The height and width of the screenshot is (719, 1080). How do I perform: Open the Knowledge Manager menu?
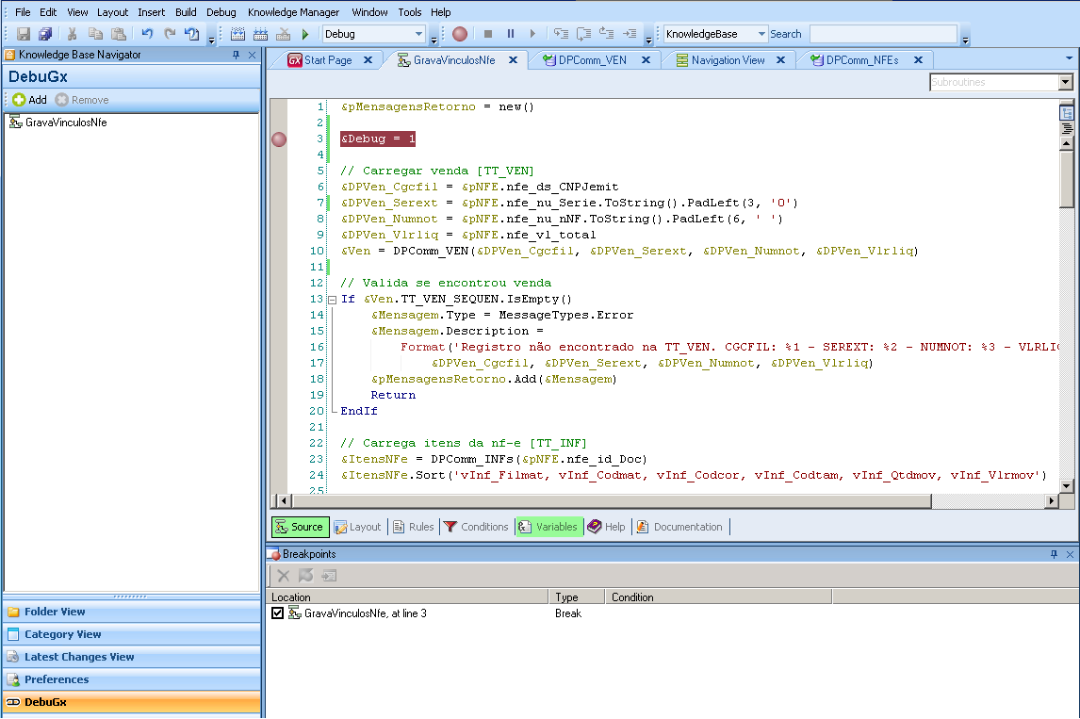293,11
